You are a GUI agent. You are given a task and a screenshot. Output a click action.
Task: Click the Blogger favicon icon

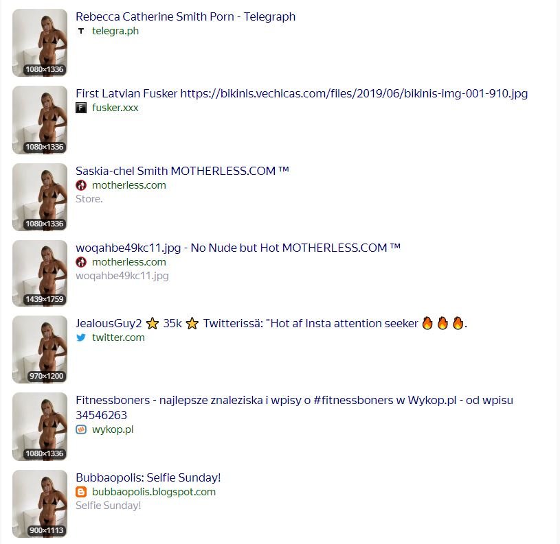(81, 492)
